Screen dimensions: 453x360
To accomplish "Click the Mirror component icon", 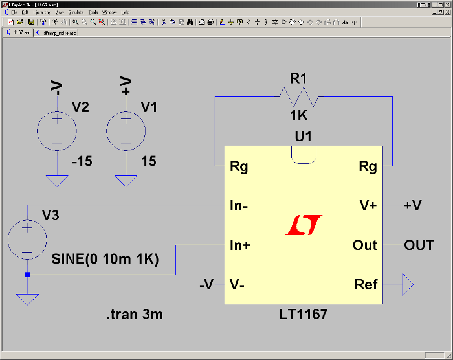I will (x=336, y=22).
